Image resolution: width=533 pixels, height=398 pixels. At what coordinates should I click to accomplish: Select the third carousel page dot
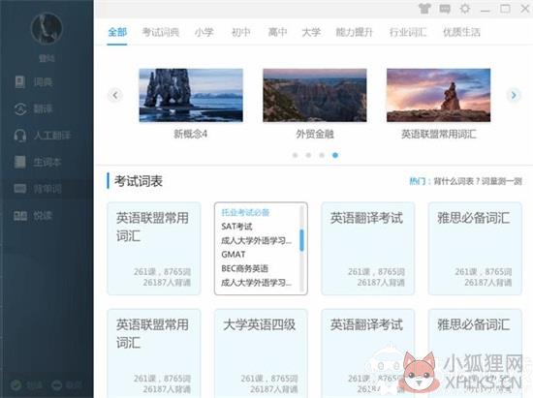click(322, 155)
